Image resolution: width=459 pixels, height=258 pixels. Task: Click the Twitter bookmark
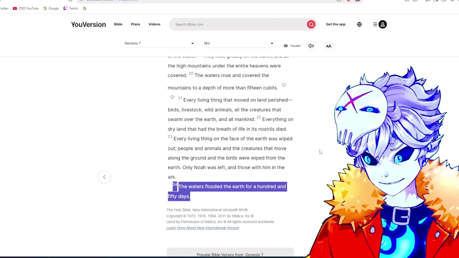(4, 8)
